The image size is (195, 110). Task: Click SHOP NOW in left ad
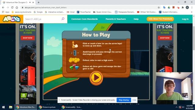(x=28, y=38)
